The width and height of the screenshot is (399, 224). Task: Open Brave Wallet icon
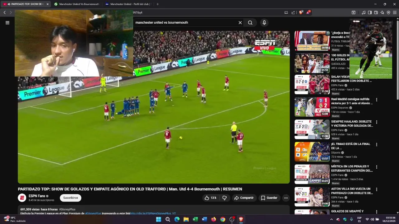376,12
